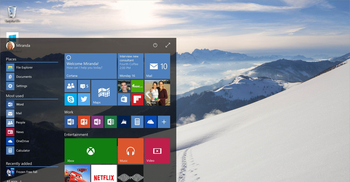This screenshot has height=182, width=350.
Task: Open Frozen Free Fall from Recently added
Action: (x=26, y=172)
